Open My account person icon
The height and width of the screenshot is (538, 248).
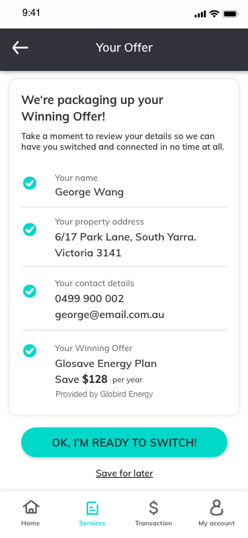[216, 508]
